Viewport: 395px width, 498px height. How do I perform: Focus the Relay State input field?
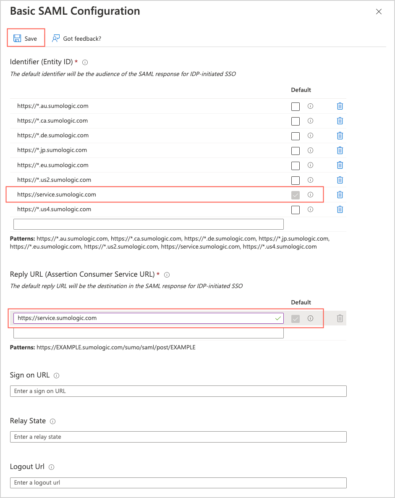[x=178, y=437]
